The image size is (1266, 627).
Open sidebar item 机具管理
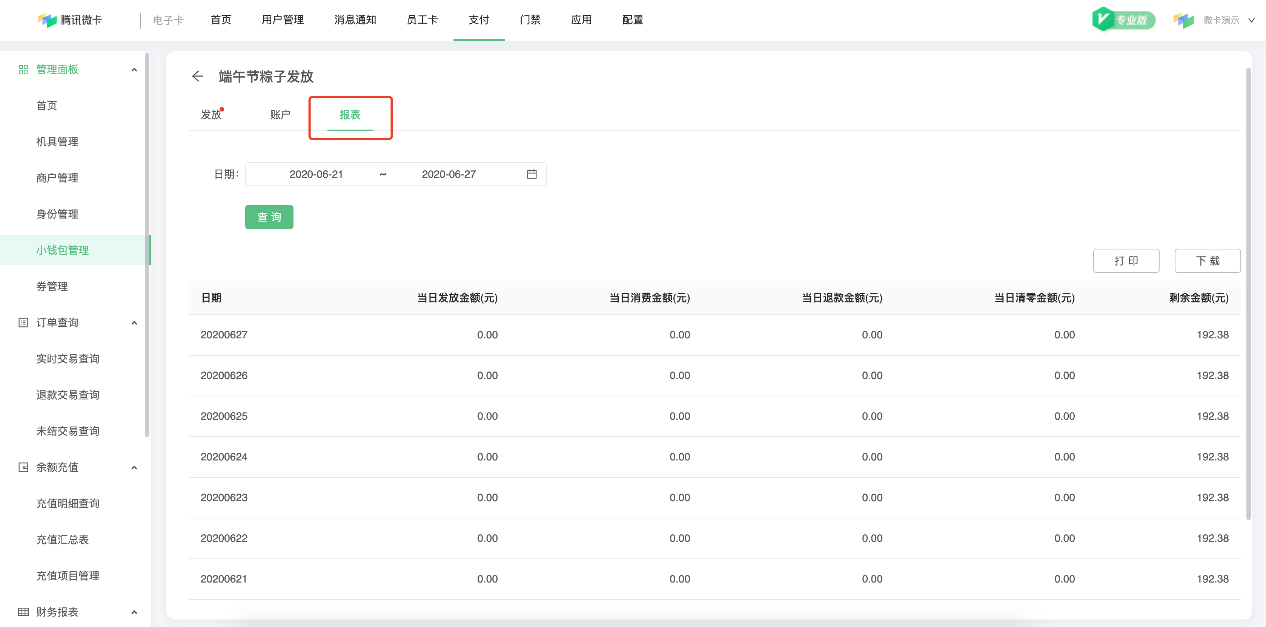pos(57,142)
